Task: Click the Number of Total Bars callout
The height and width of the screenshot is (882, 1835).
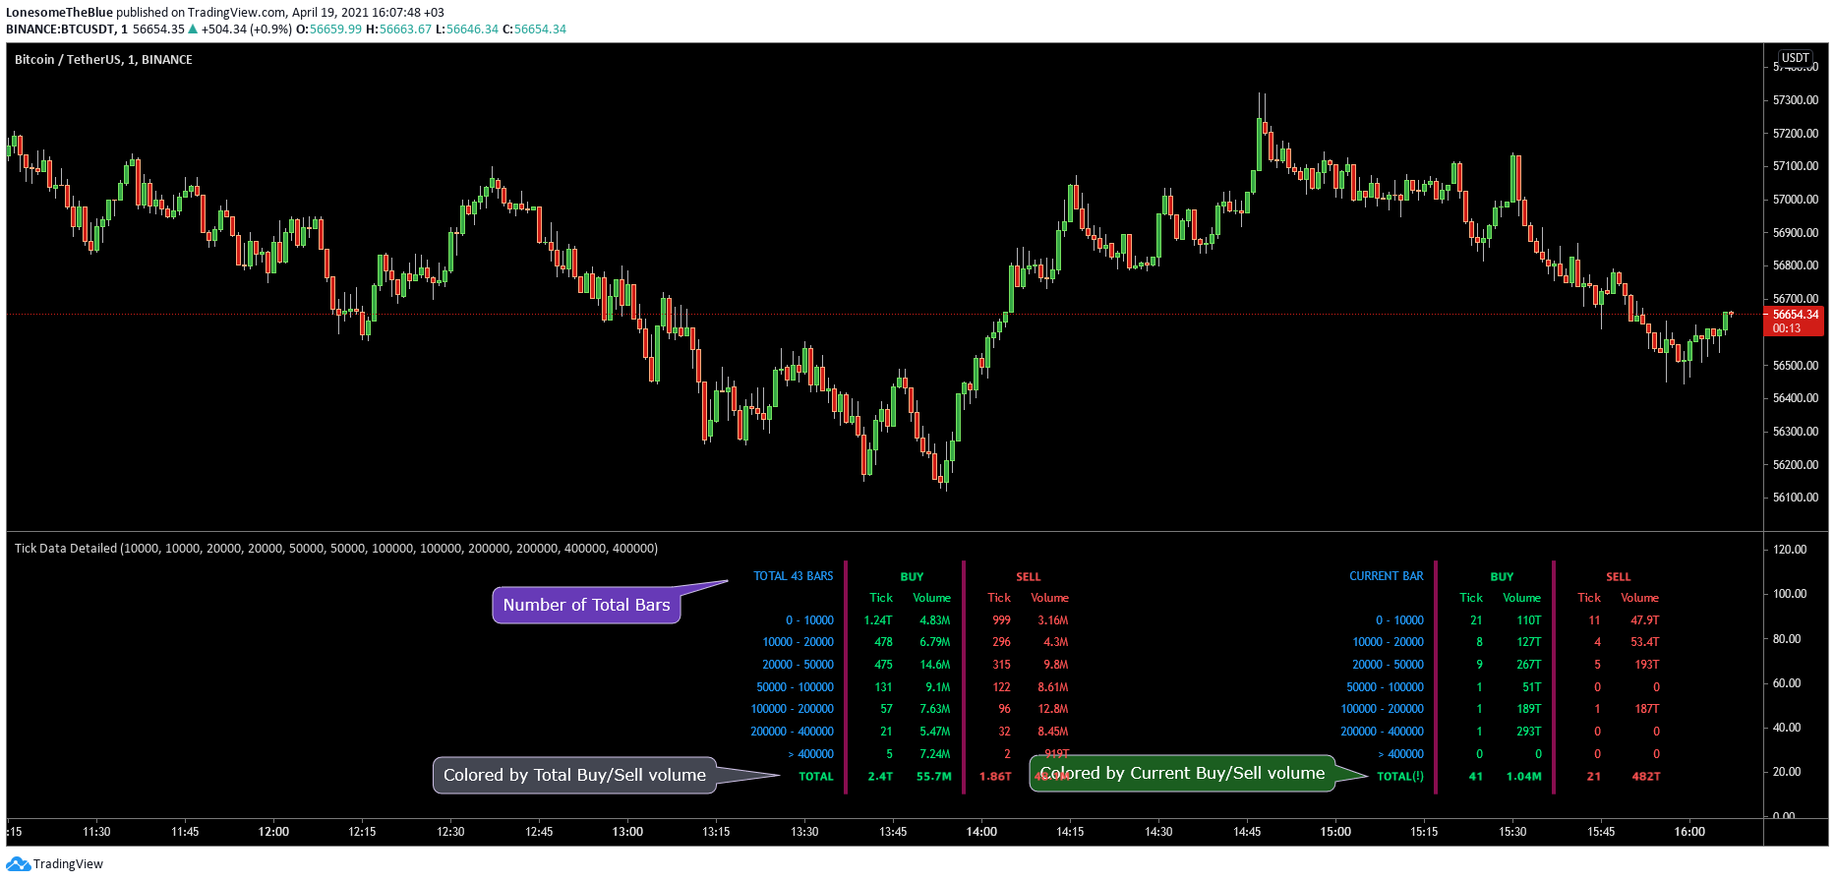Action: coord(586,605)
